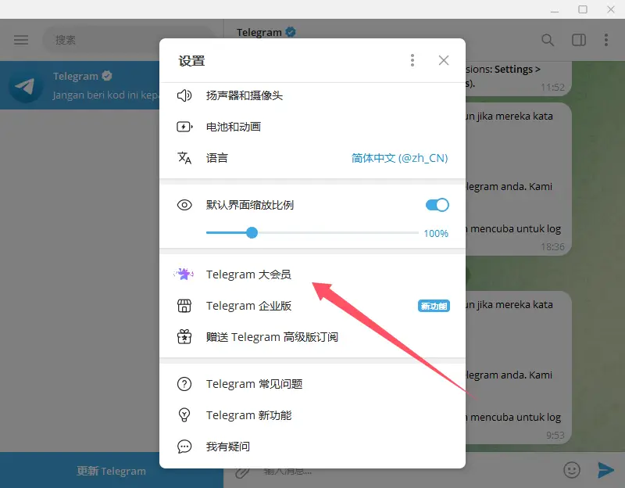Click the 搜索 search input field
Screen dimensions: 625x488
tap(125, 40)
